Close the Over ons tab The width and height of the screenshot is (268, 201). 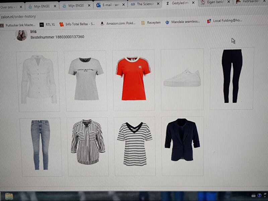click(x=21, y=6)
